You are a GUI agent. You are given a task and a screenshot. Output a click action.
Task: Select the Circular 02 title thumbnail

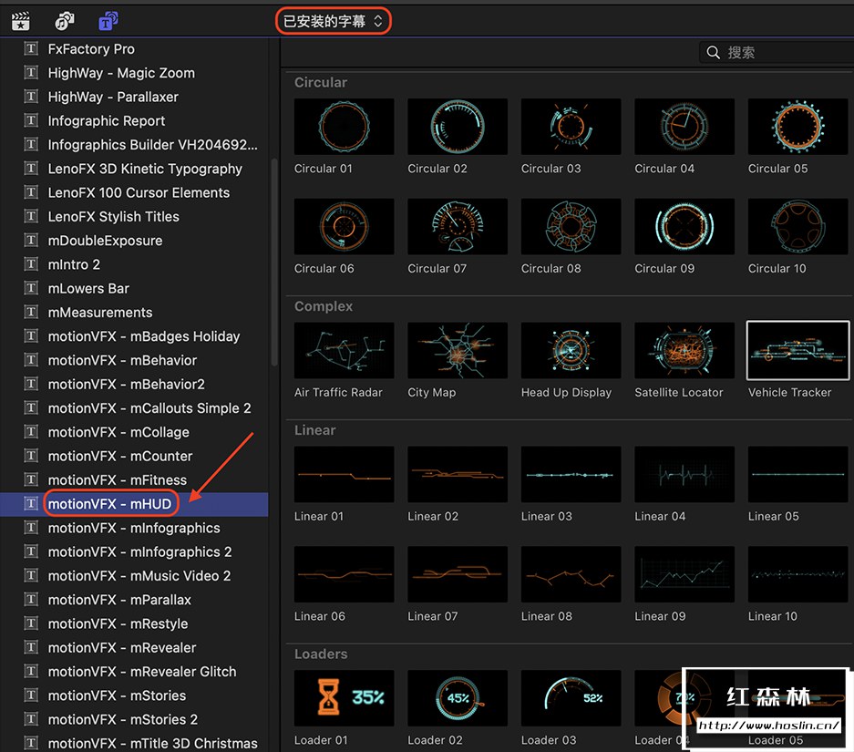coord(458,127)
